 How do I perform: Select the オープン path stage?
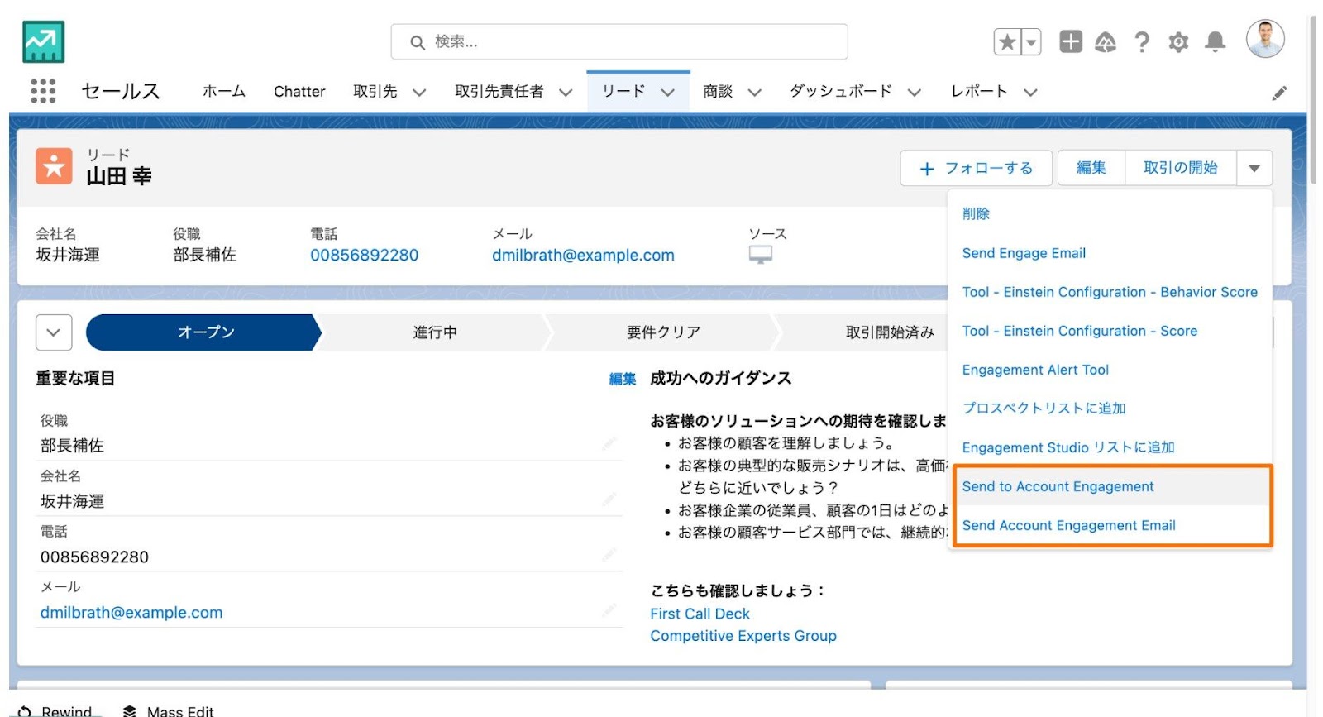pyautogui.click(x=204, y=332)
